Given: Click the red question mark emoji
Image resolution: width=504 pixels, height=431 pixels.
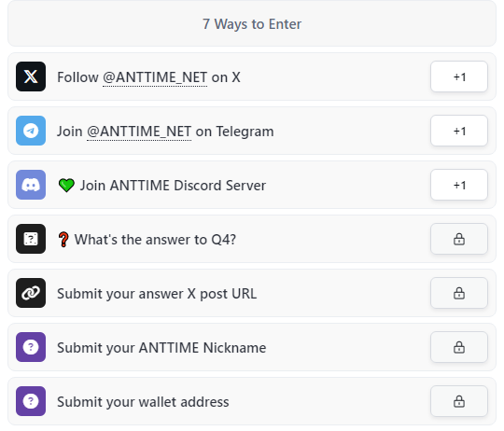Looking at the screenshot, I should (63, 240).
